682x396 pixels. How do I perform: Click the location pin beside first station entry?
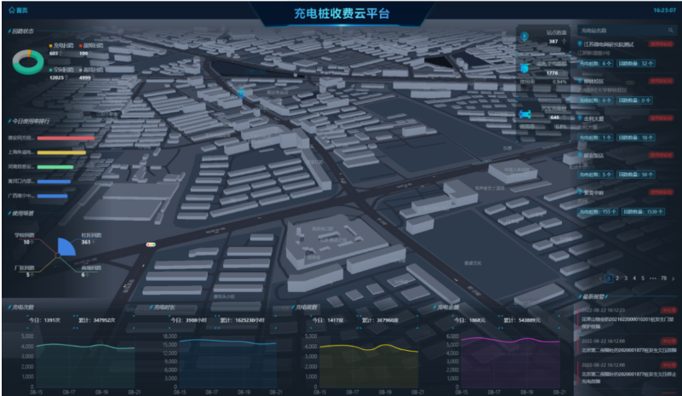[578, 43]
